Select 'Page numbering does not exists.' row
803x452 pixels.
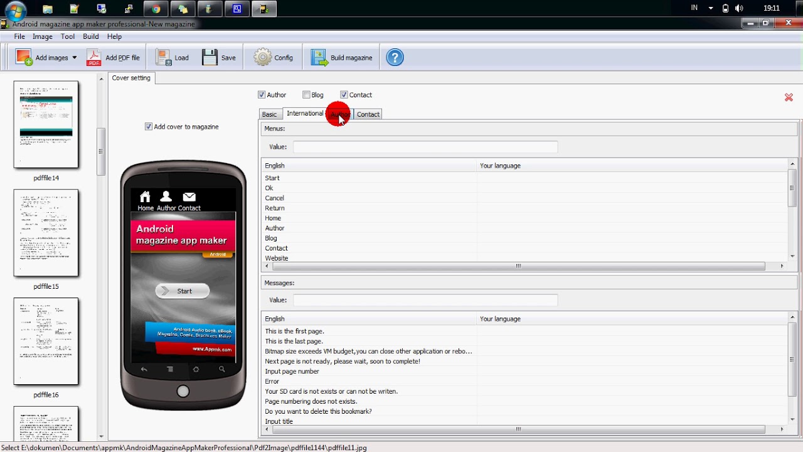coord(526,401)
